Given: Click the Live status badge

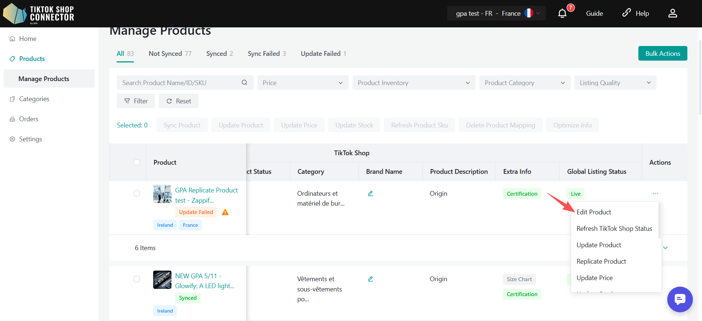Looking at the screenshot, I should [x=576, y=194].
